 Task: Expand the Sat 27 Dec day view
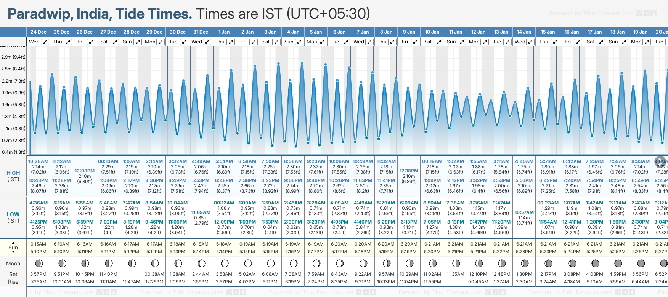(114, 42)
